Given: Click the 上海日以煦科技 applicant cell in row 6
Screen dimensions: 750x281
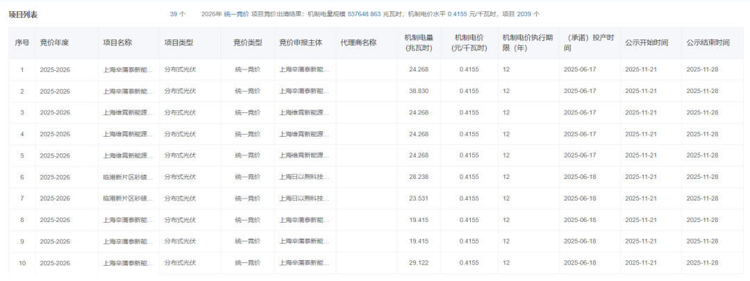Looking at the screenshot, I should pyautogui.click(x=304, y=177).
